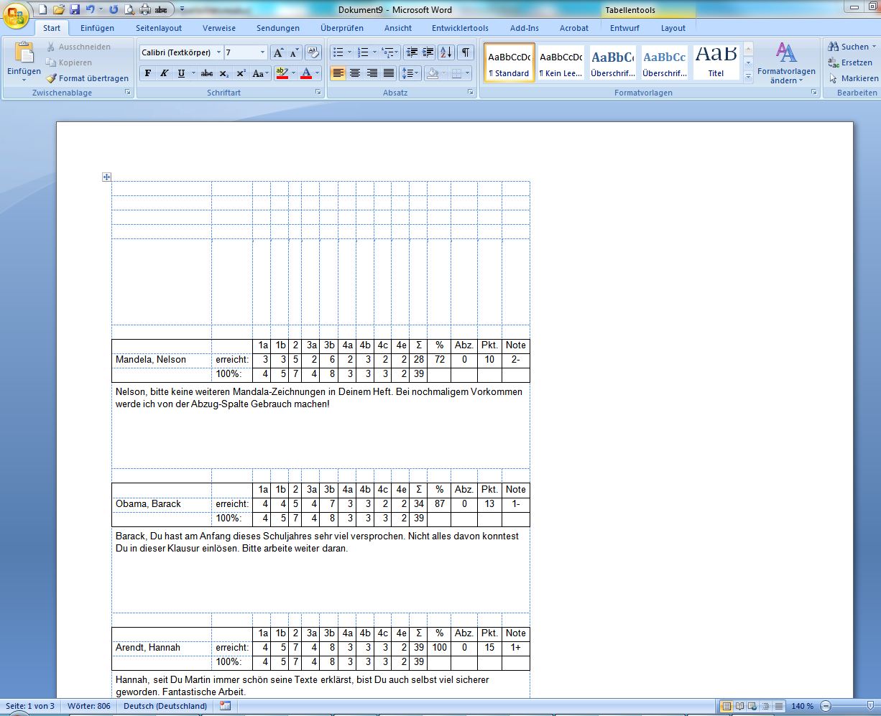This screenshot has height=716, width=881.
Task: Open the Tabellentools Layout tab
Action: (x=673, y=28)
